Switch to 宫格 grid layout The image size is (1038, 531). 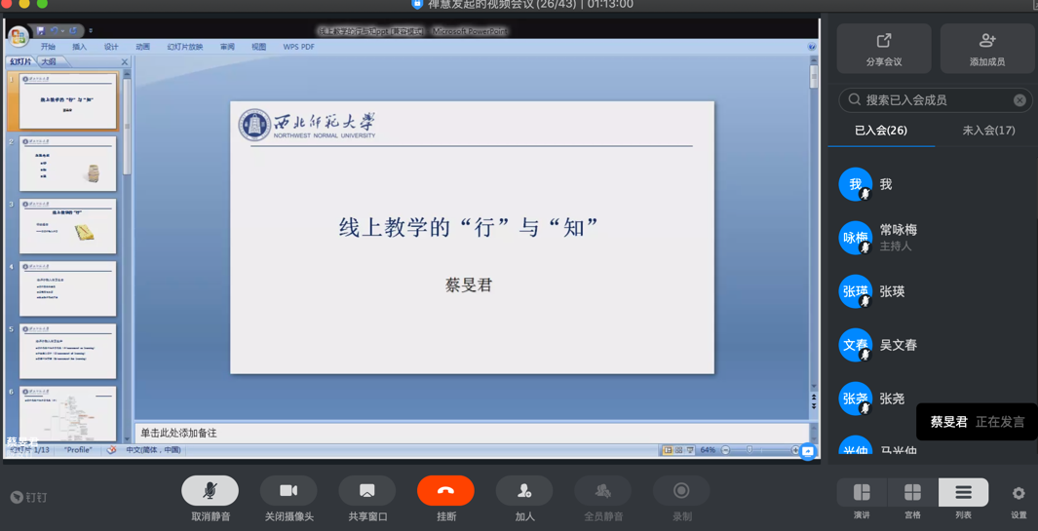pyautogui.click(x=913, y=493)
